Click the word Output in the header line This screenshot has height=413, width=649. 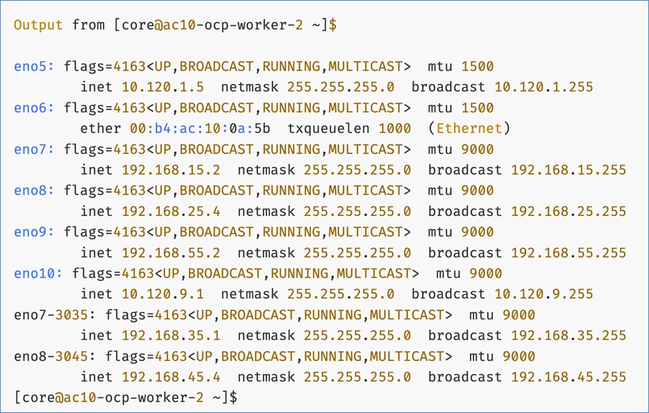coord(38,25)
